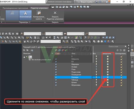Open the dimension style combo box
The height and width of the screenshot is (109, 134).
(x=54, y=34)
